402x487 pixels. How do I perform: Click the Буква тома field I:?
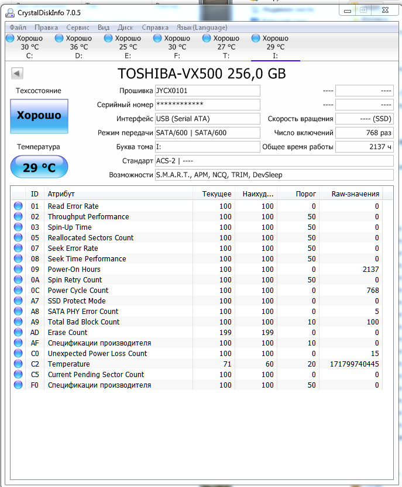click(207, 147)
